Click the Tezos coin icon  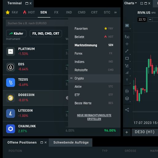coord(10,83)
